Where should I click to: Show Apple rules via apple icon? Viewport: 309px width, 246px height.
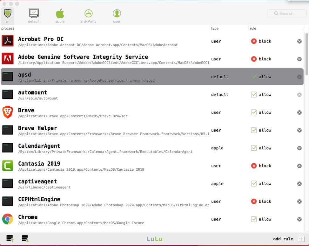[x=60, y=16]
